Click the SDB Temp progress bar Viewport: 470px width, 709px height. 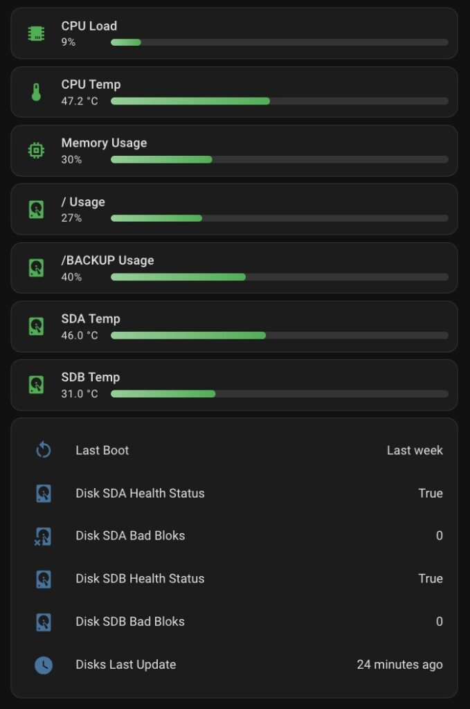tap(279, 394)
